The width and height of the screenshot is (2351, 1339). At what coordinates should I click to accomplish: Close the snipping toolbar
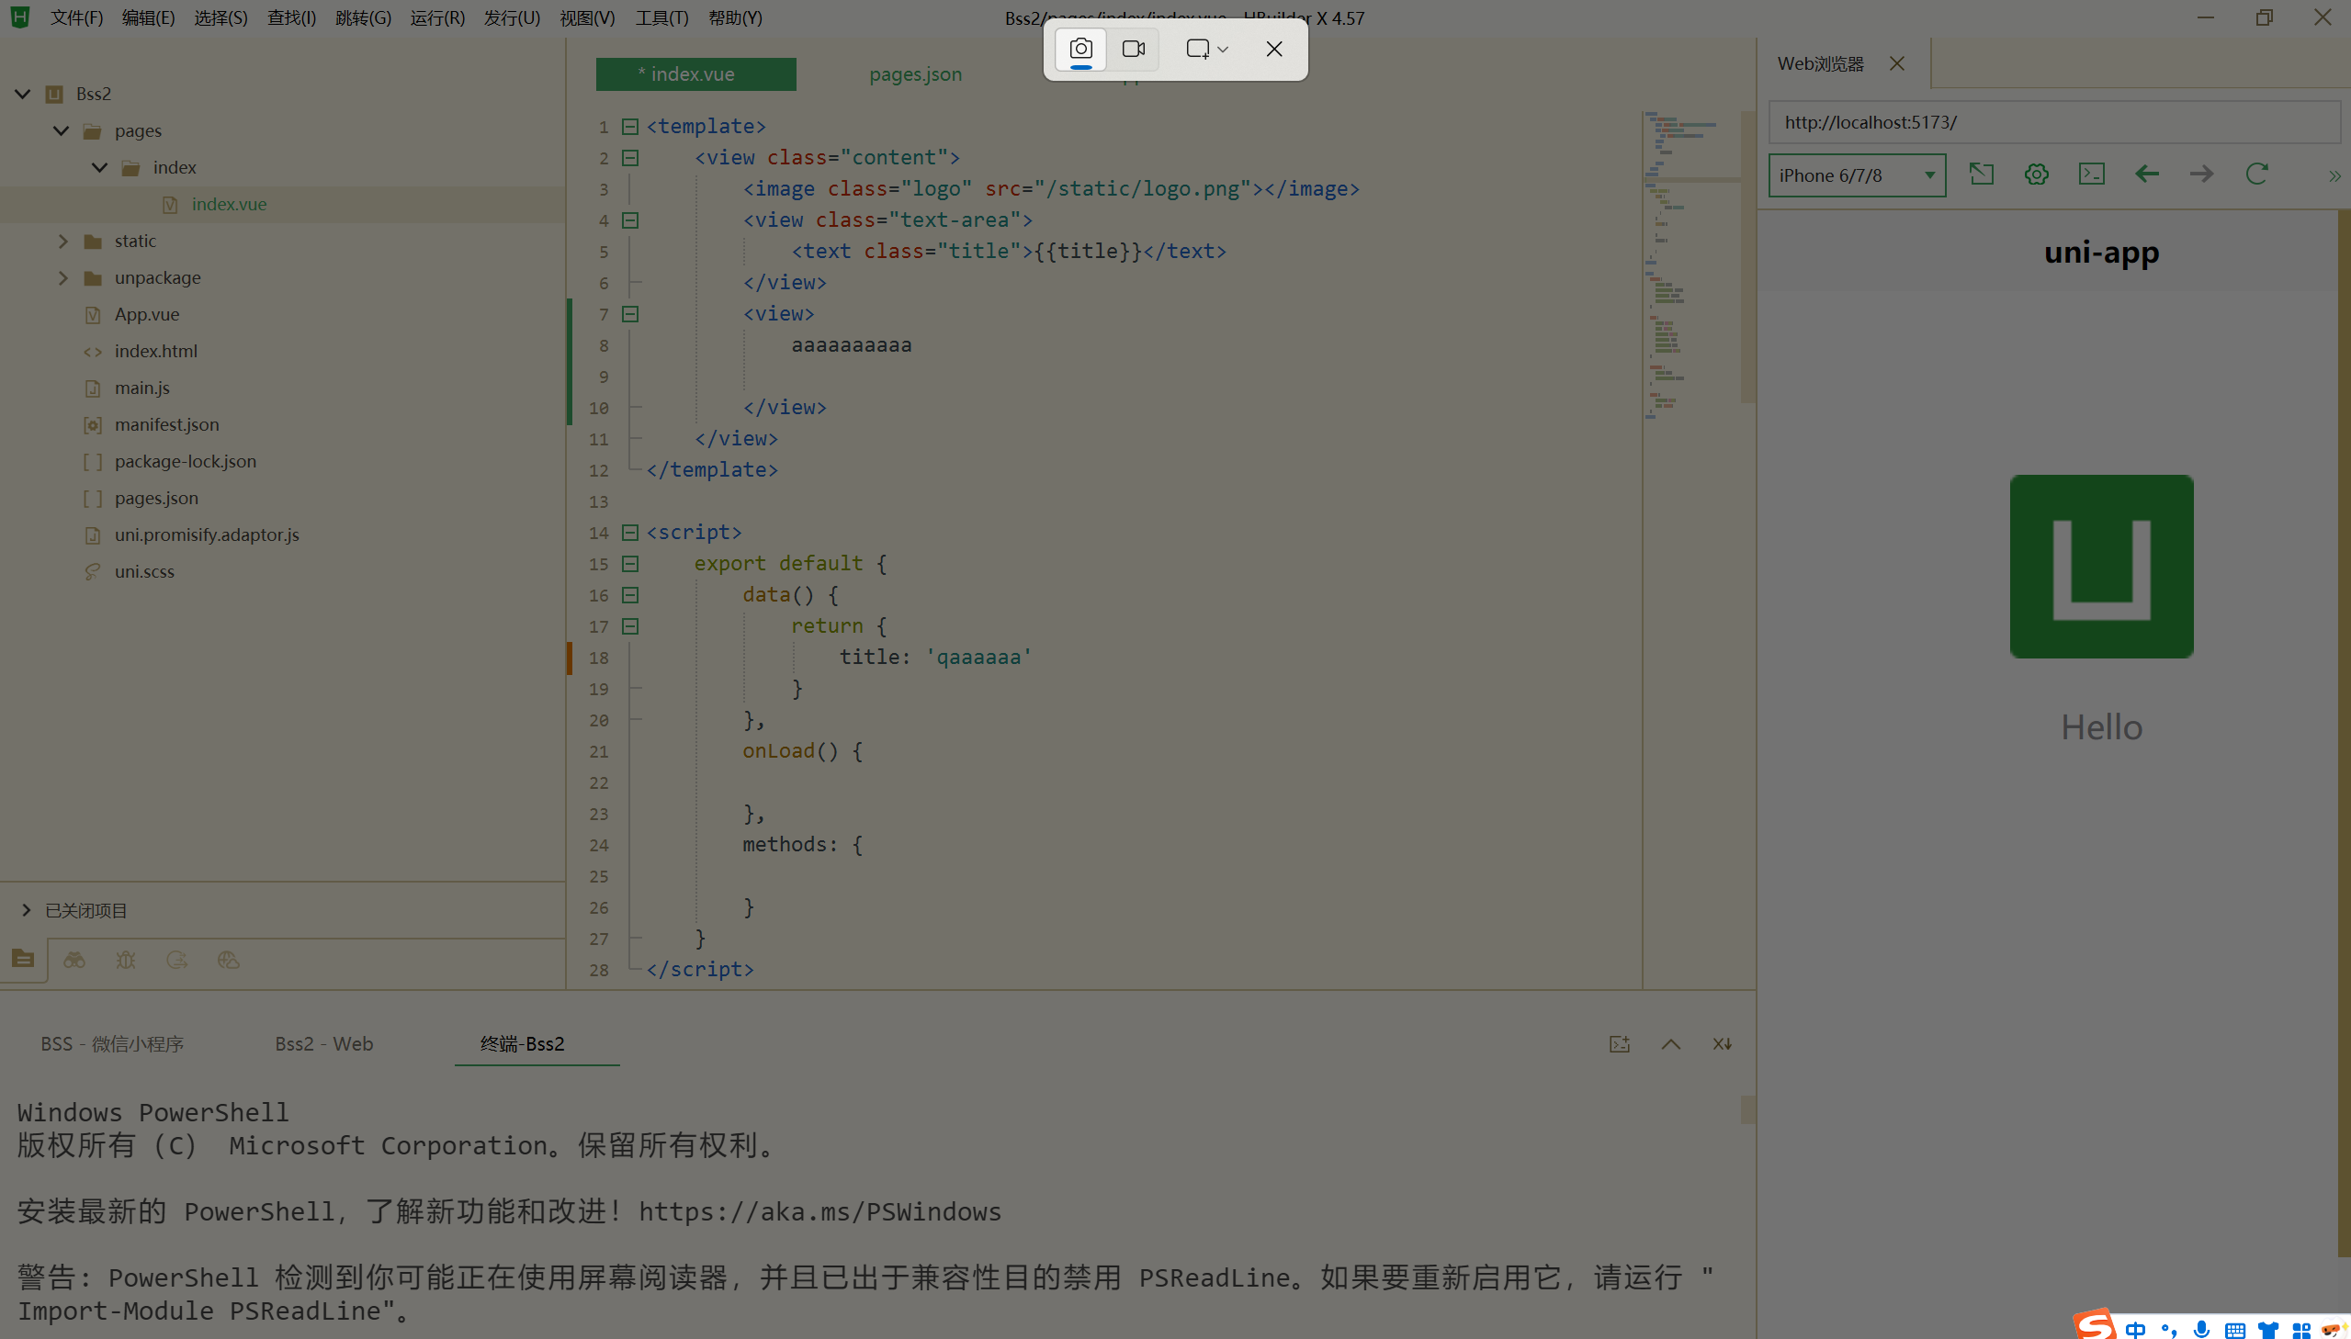pyautogui.click(x=1274, y=49)
